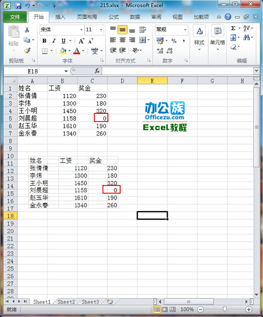This screenshot has width=263, height=317.
Task: Click the zoom in plus button
Action: click(248, 309)
